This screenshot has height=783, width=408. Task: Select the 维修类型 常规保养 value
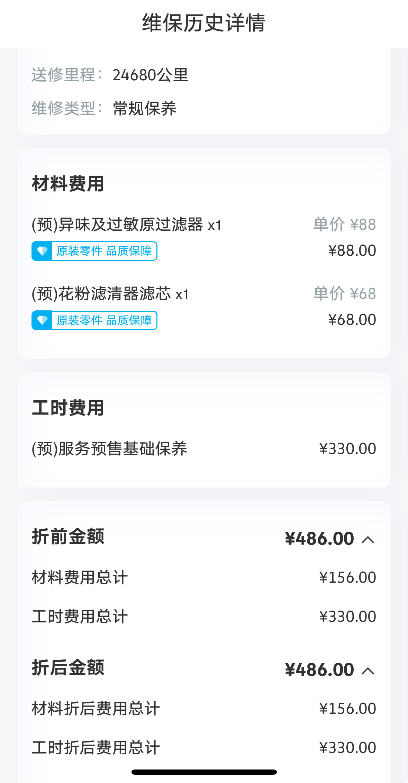click(144, 109)
